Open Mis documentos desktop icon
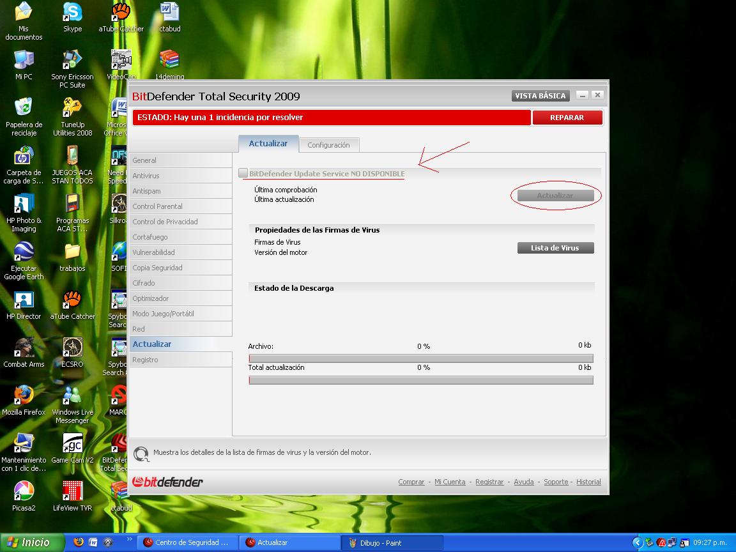736x552 pixels. pyautogui.click(x=24, y=20)
